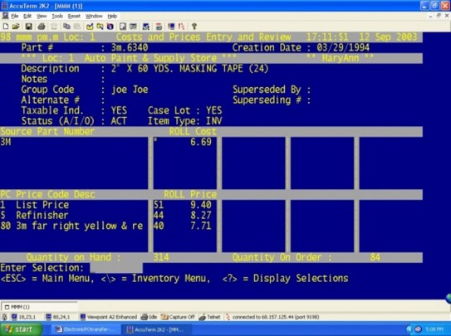Click the Windows start button
The height and width of the screenshot is (336, 451).
pos(21,329)
